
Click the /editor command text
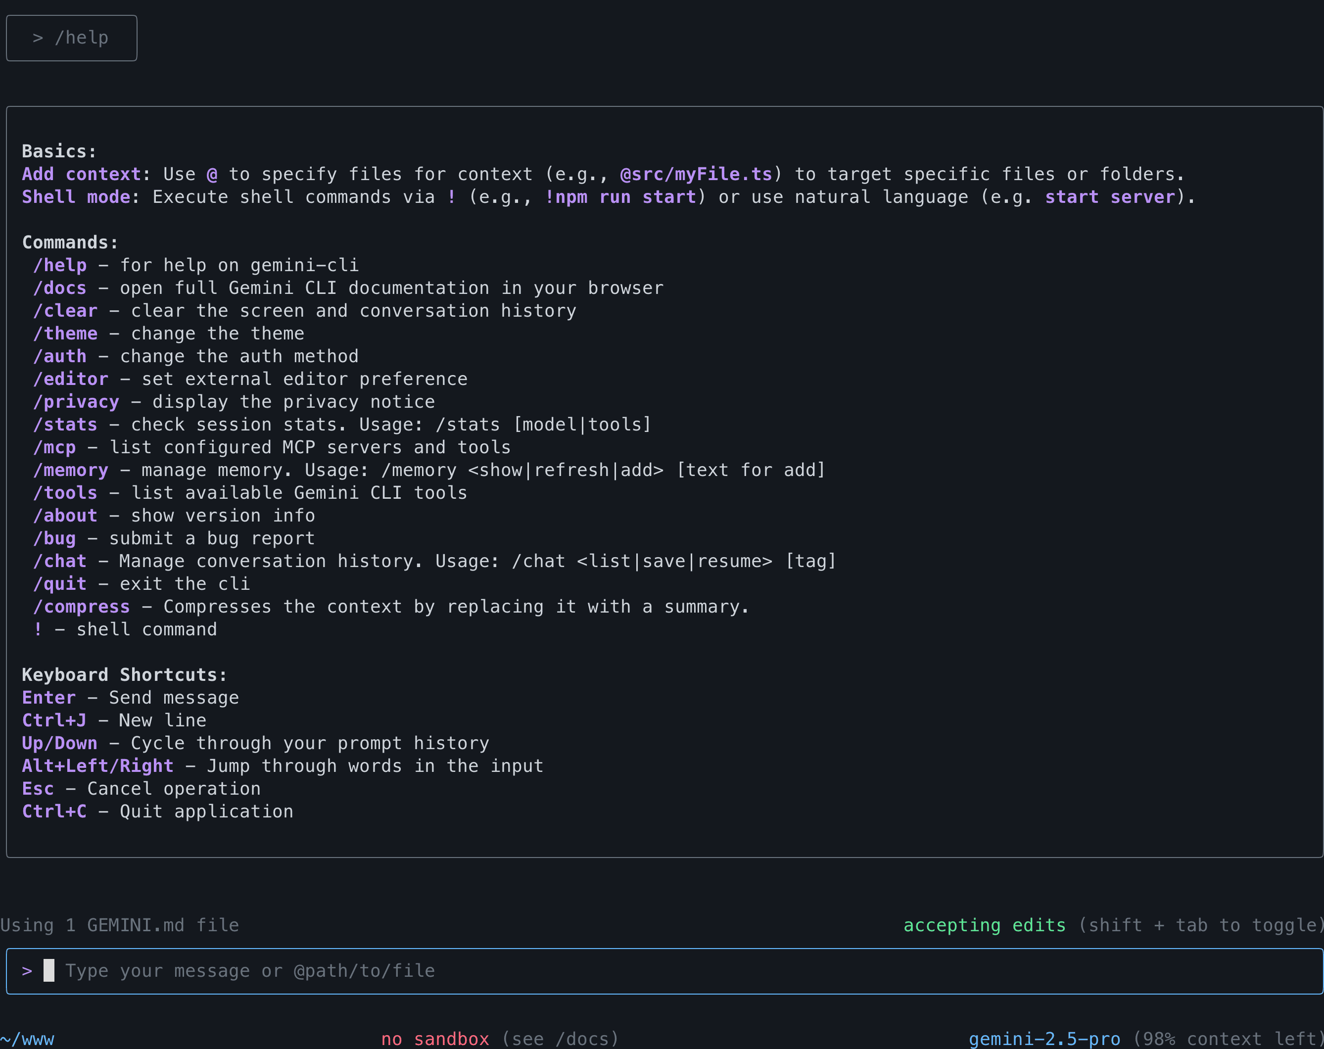(71, 379)
